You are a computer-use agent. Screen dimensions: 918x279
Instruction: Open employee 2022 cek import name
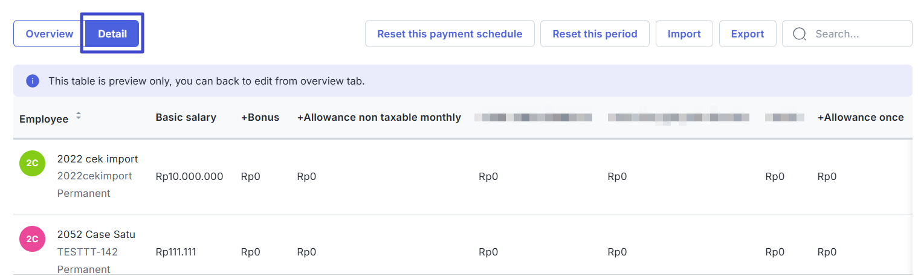(x=97, y=159)
